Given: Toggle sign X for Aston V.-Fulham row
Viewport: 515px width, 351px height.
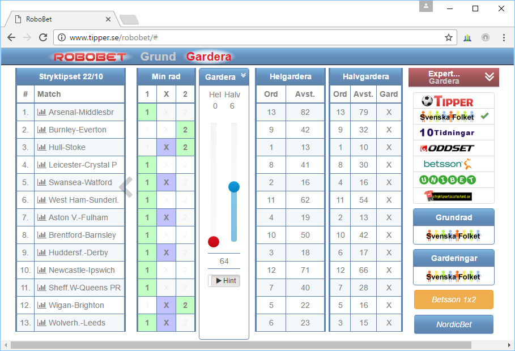Looking at the screenshot, I should pyautogui.click(x=166, y=218).
